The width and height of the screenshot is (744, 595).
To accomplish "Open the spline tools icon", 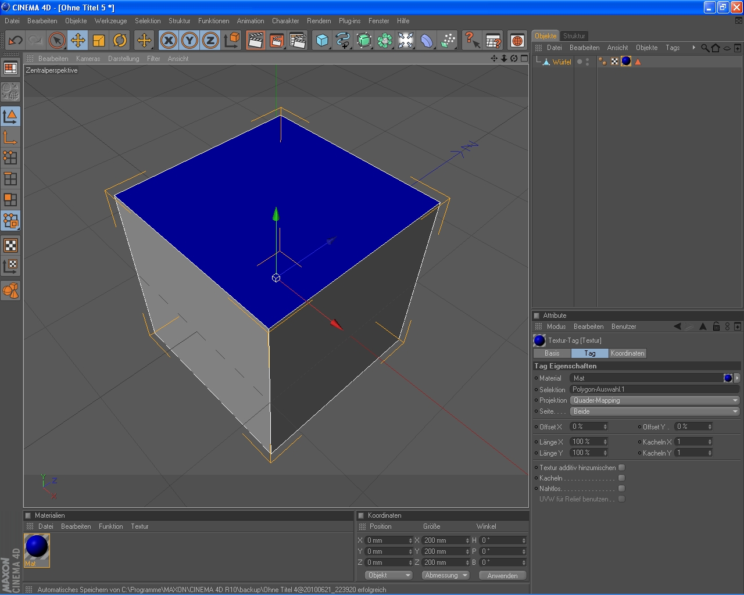I will 343,40.
